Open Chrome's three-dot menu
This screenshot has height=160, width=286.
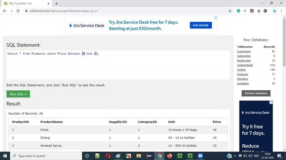(x=282, y=11)
